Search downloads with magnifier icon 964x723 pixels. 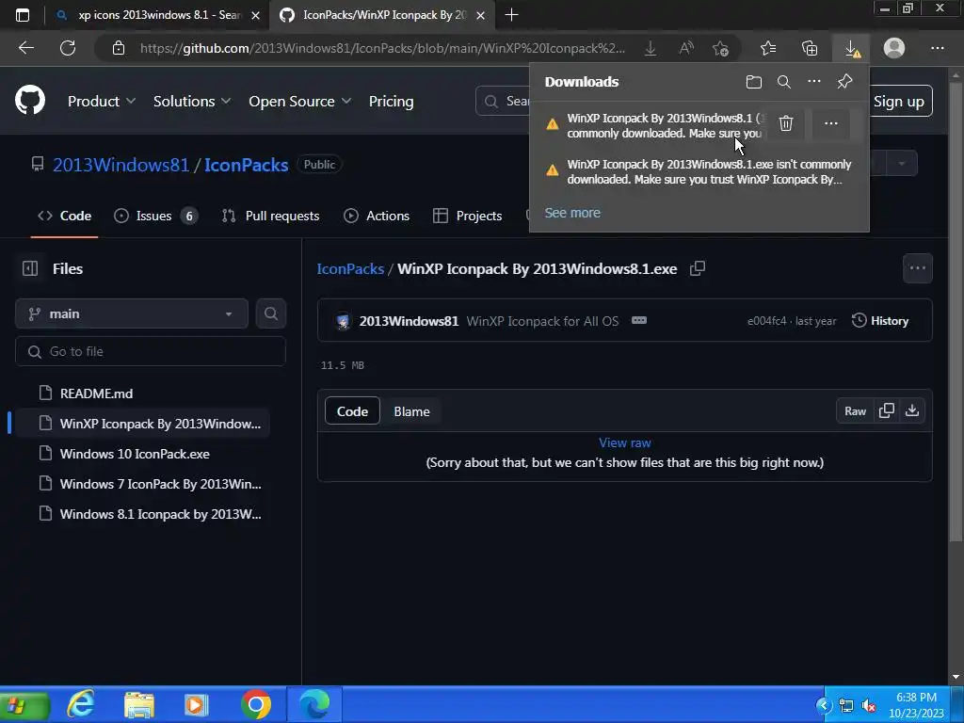pyautogui.click(x=784, y=82)
